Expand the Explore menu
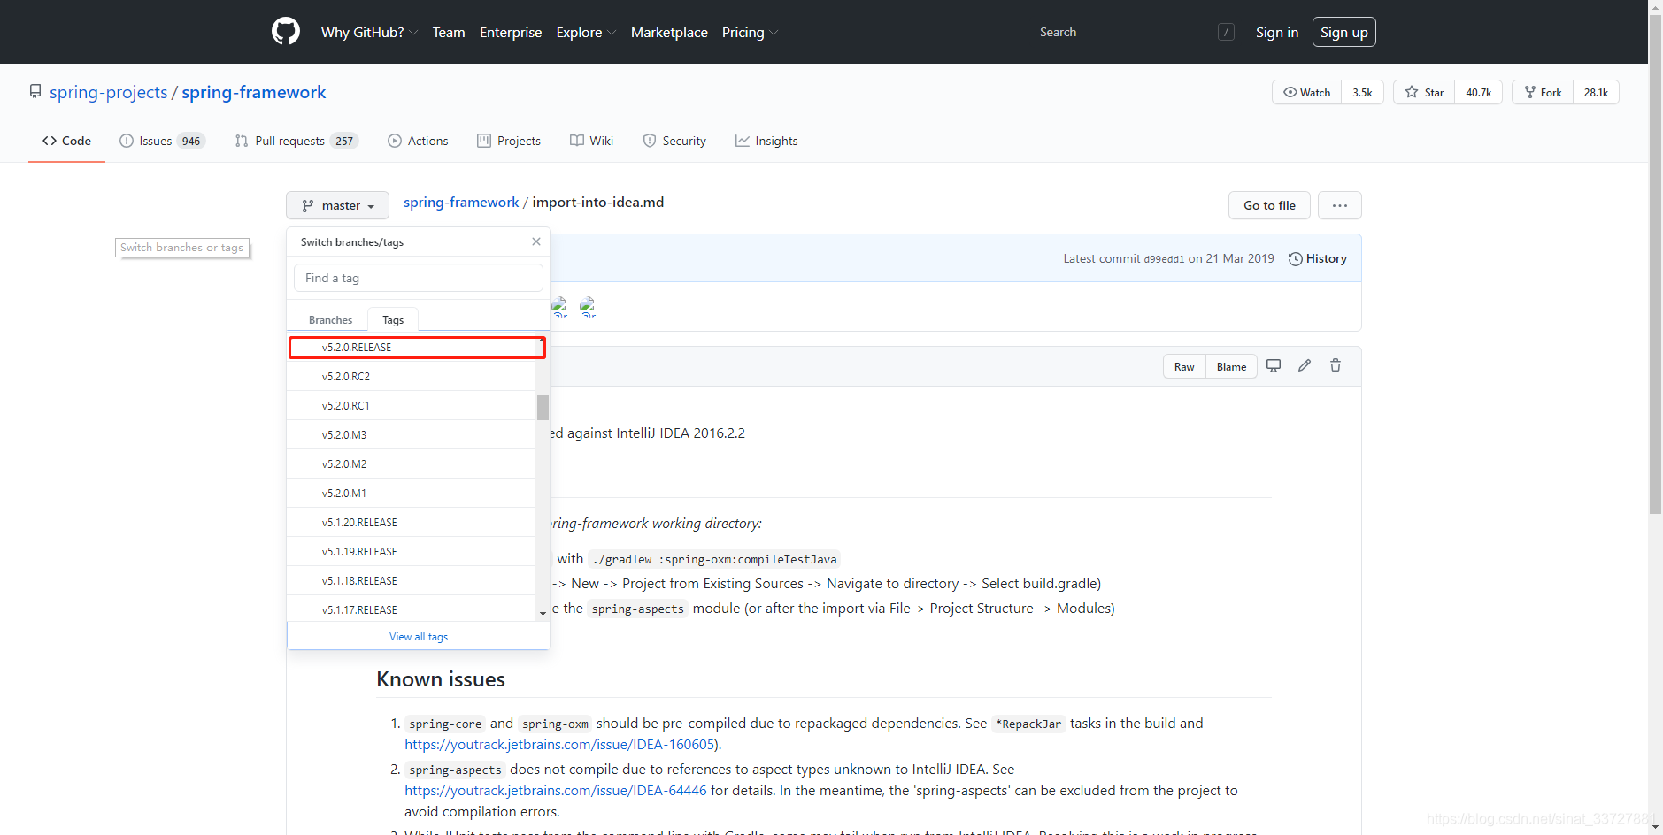This screenshot has height=835, width=1663. (586, 32)
